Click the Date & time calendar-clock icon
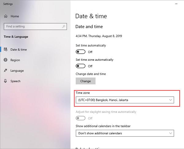Screen dimensions: 184x149 6,50
